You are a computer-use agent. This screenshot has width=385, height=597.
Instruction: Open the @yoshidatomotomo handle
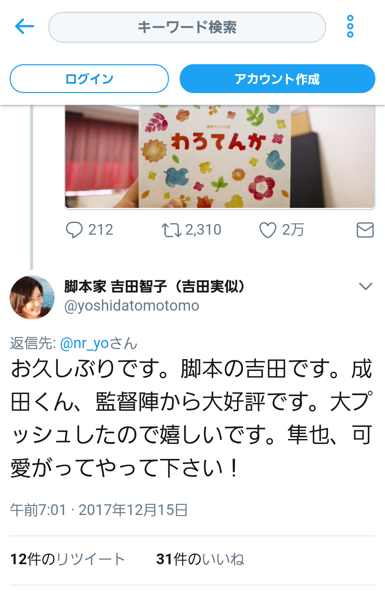coord(132,306)
